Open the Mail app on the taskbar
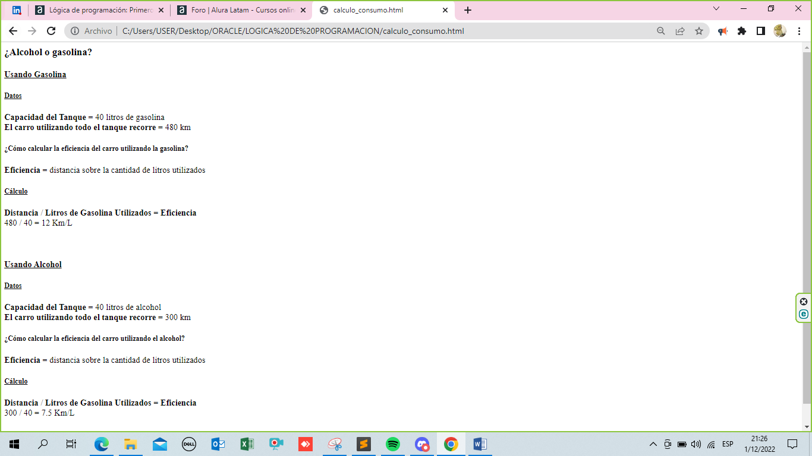The image size is (812, 456). pyautogui.click(x=160, y=444)
